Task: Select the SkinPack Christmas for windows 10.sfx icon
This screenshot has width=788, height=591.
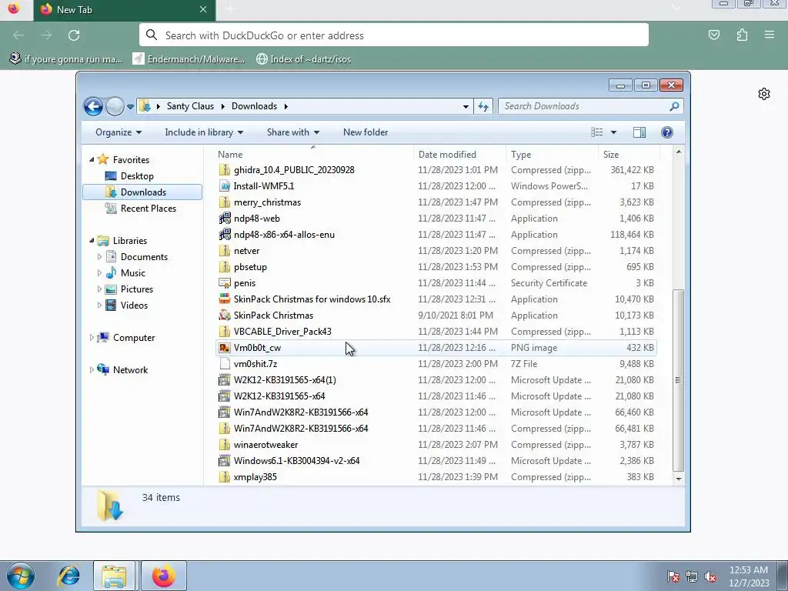Action: (225, 299)
